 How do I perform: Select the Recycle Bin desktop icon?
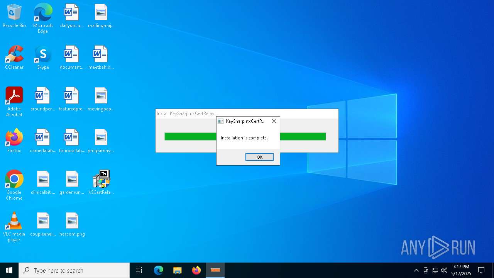click(14, 16)
